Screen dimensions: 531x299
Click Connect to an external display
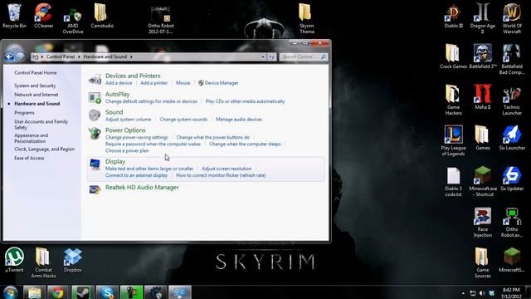136,175
